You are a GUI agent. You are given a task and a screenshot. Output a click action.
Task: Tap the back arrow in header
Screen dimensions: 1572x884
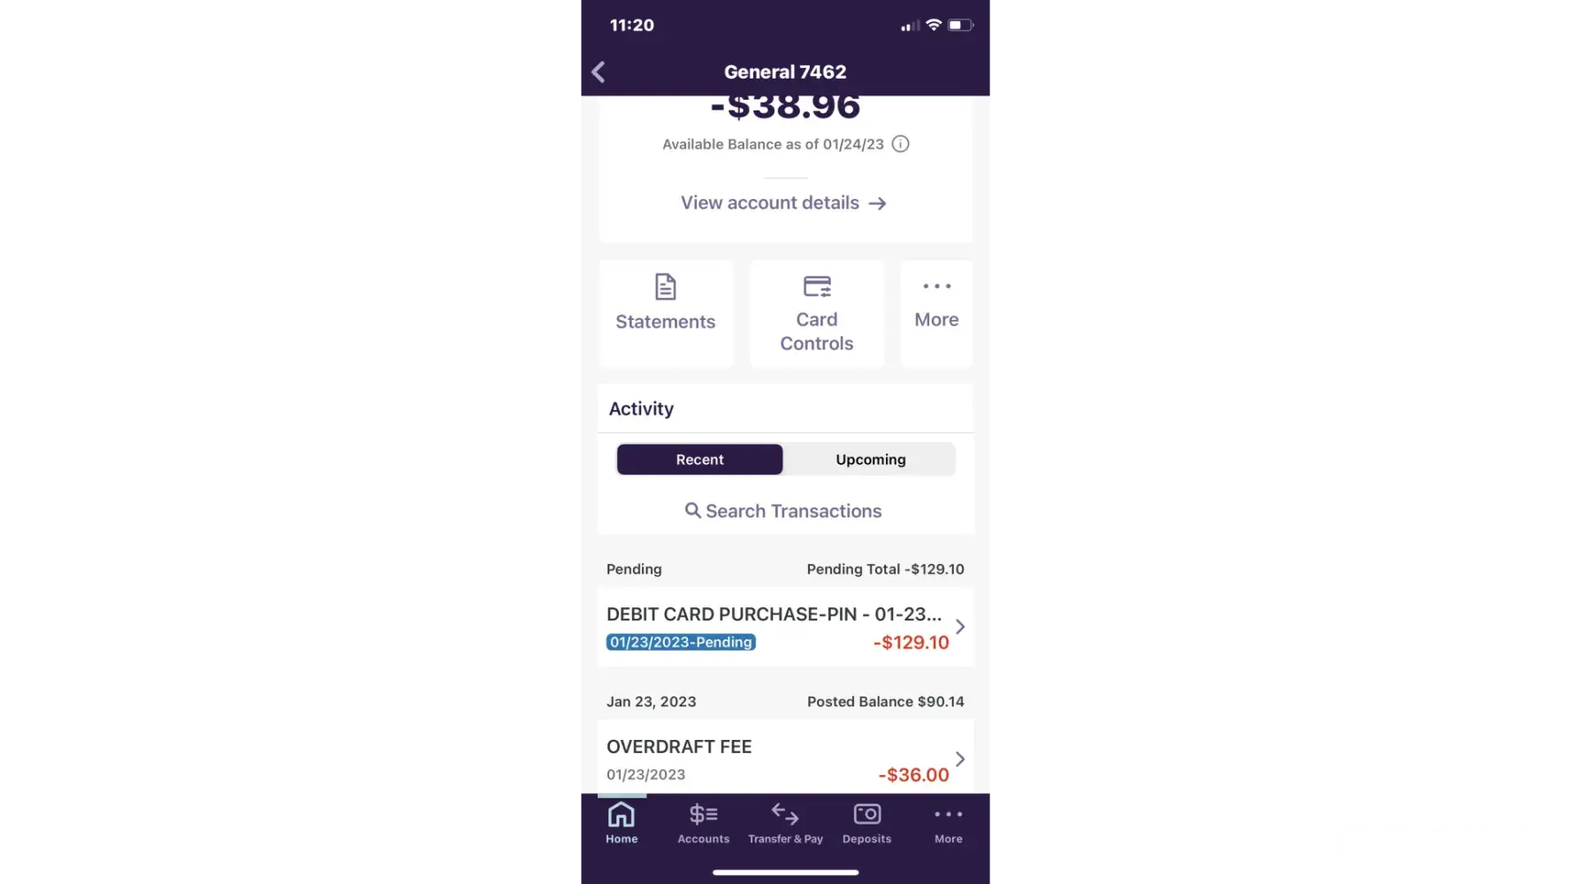(599, 72)
